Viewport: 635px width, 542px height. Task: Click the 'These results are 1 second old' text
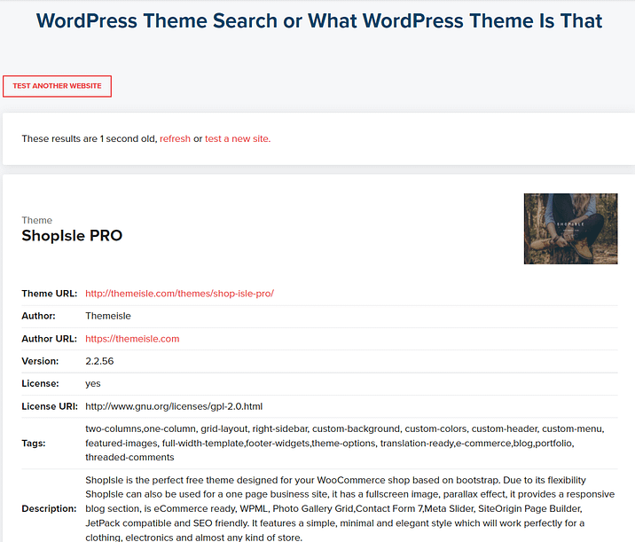89,138
